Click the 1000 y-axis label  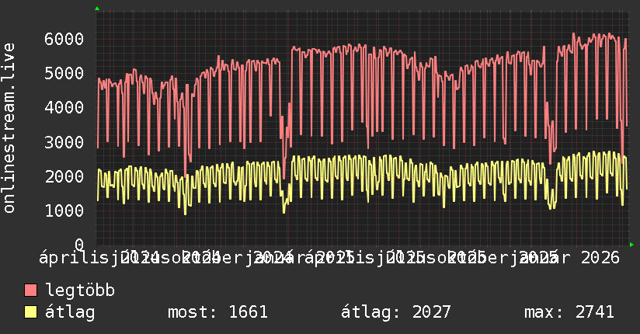(x=64, y=210)
